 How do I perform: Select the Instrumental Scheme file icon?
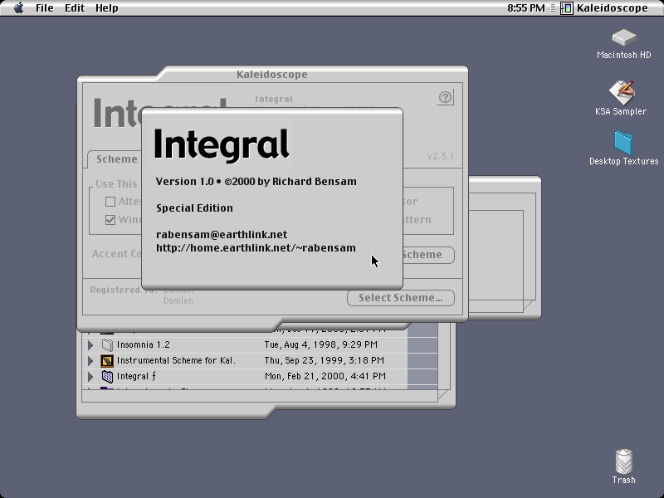click(x=107, y=360)
